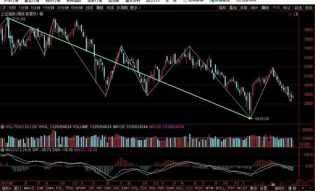The height and width of the screenshot is (191, 315).
Task: Zoom in with the + button
Action: 303,188
